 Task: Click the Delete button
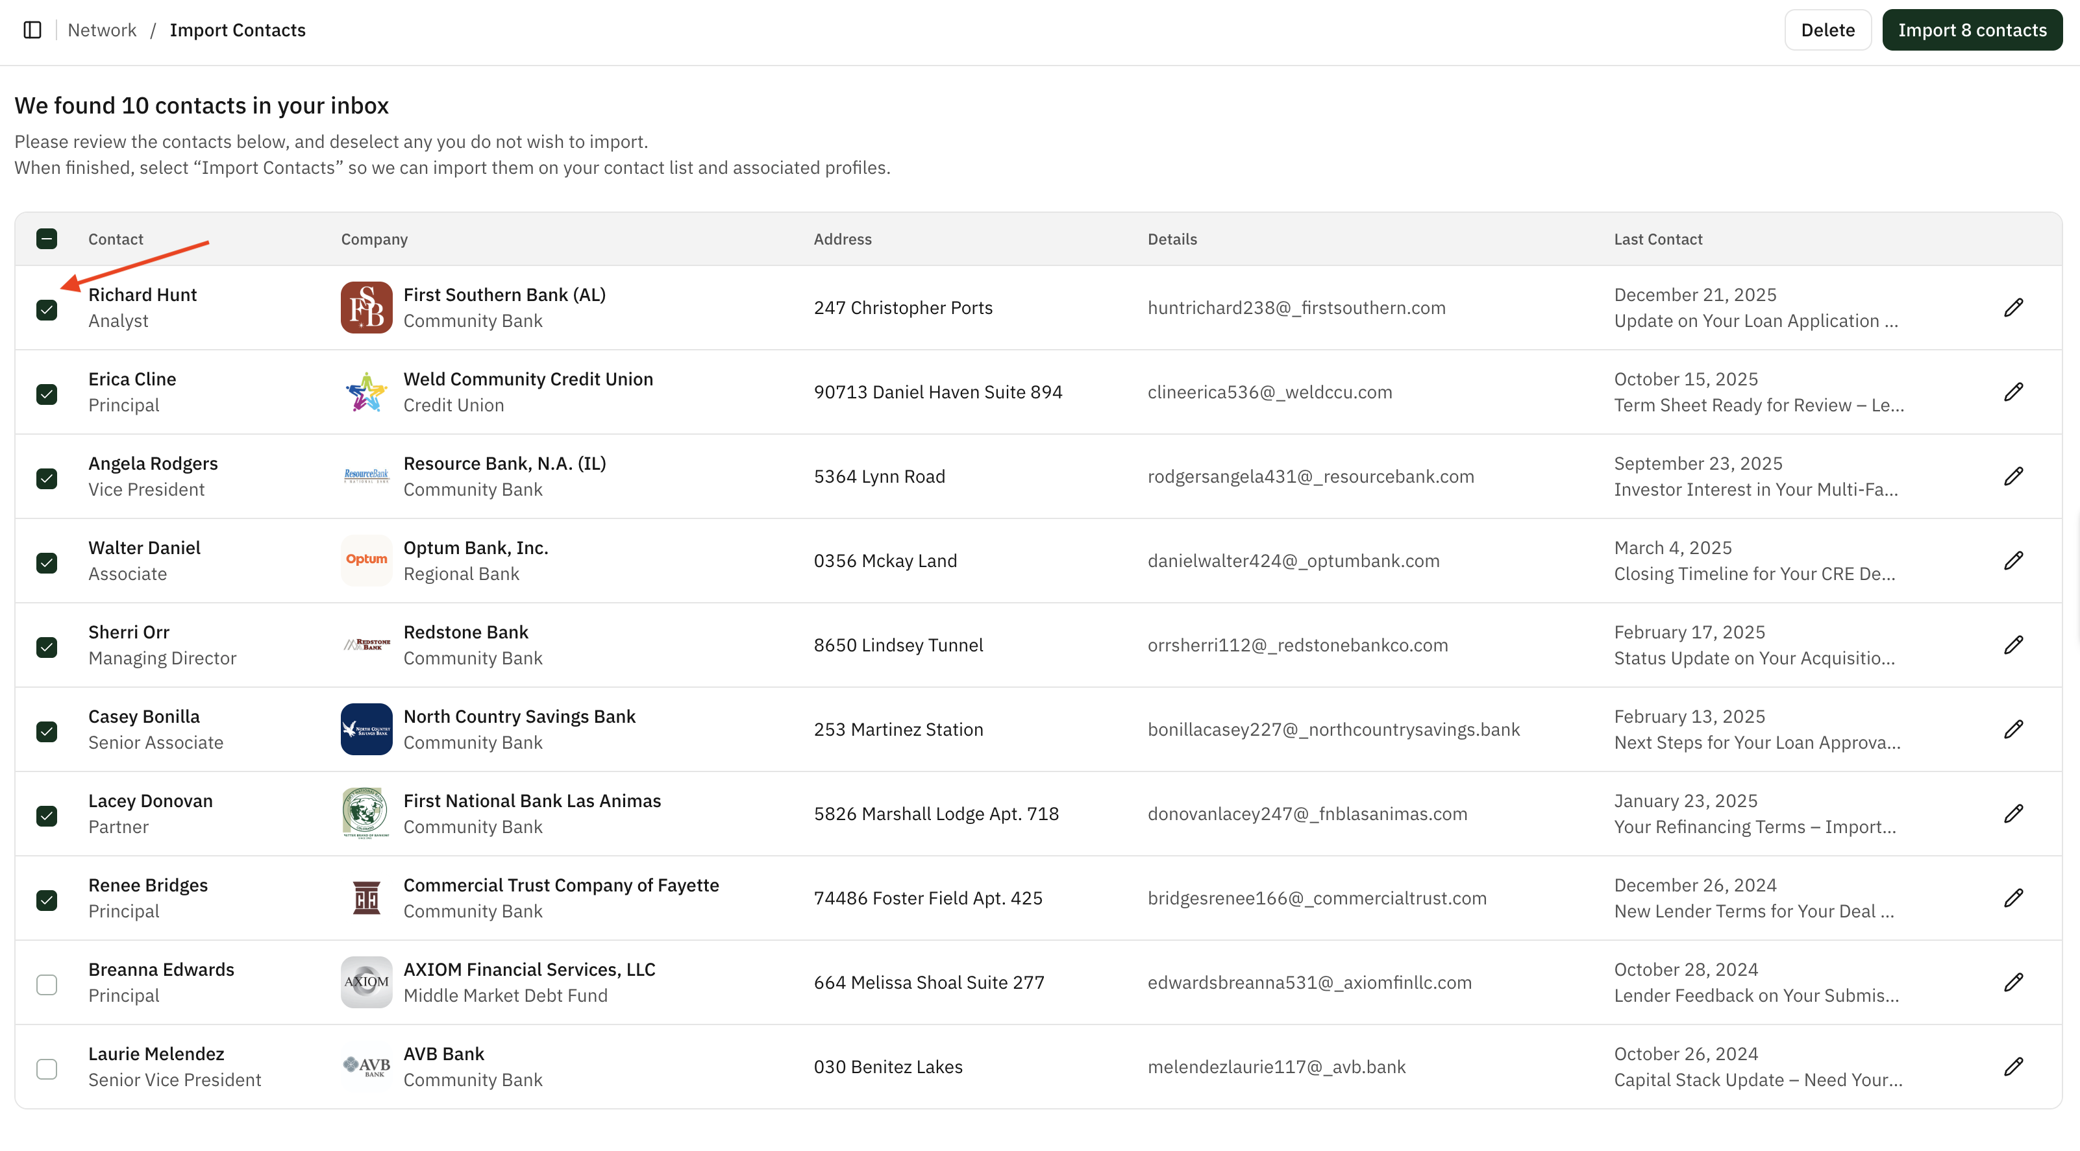pos(1827,30)
